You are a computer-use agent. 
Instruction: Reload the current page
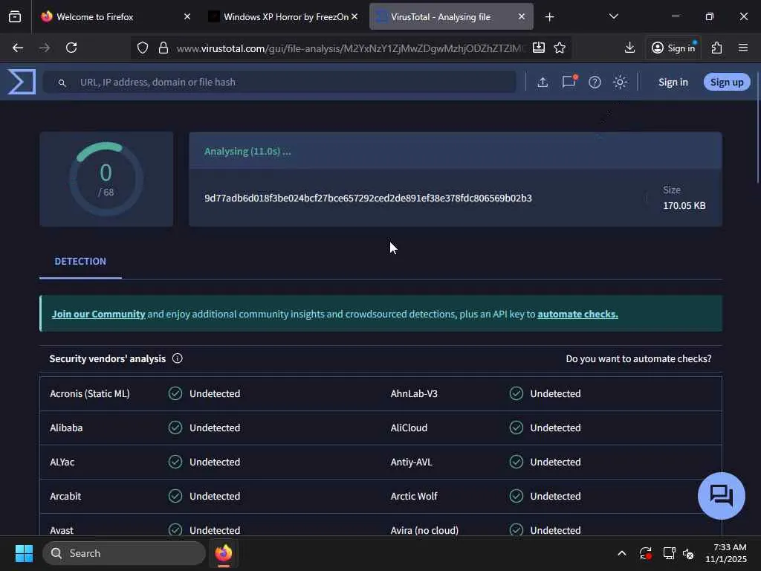(71, 48)
